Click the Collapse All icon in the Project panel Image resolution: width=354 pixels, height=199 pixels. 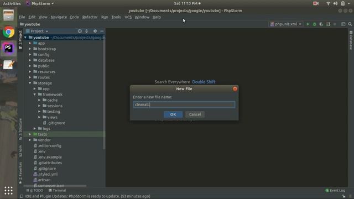pyautogui.click(x=86, y=31)
